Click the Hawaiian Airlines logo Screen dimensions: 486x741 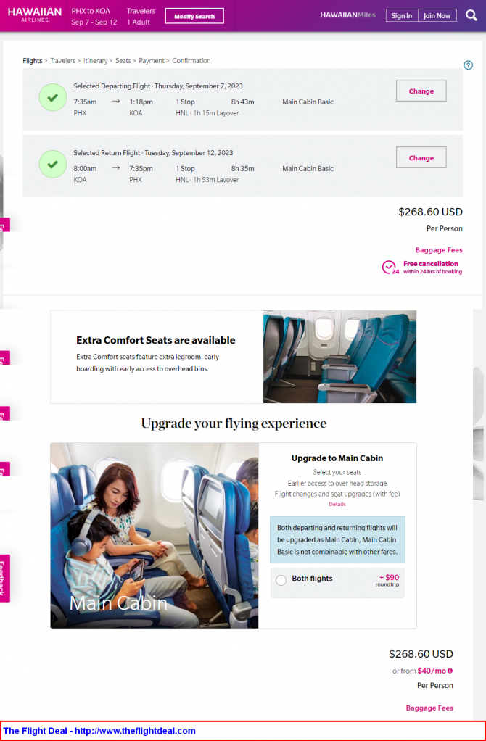pos(35,15)
